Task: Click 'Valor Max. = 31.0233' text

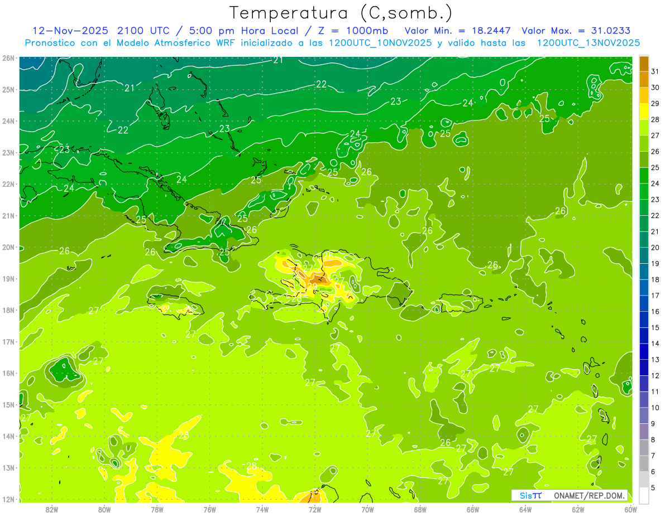Action: tap(576, 31)
